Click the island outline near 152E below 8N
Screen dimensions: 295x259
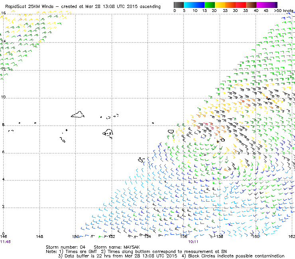108,133
